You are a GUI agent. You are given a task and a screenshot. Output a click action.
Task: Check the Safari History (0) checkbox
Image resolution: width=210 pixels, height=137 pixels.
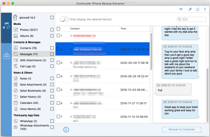[52, 97]
